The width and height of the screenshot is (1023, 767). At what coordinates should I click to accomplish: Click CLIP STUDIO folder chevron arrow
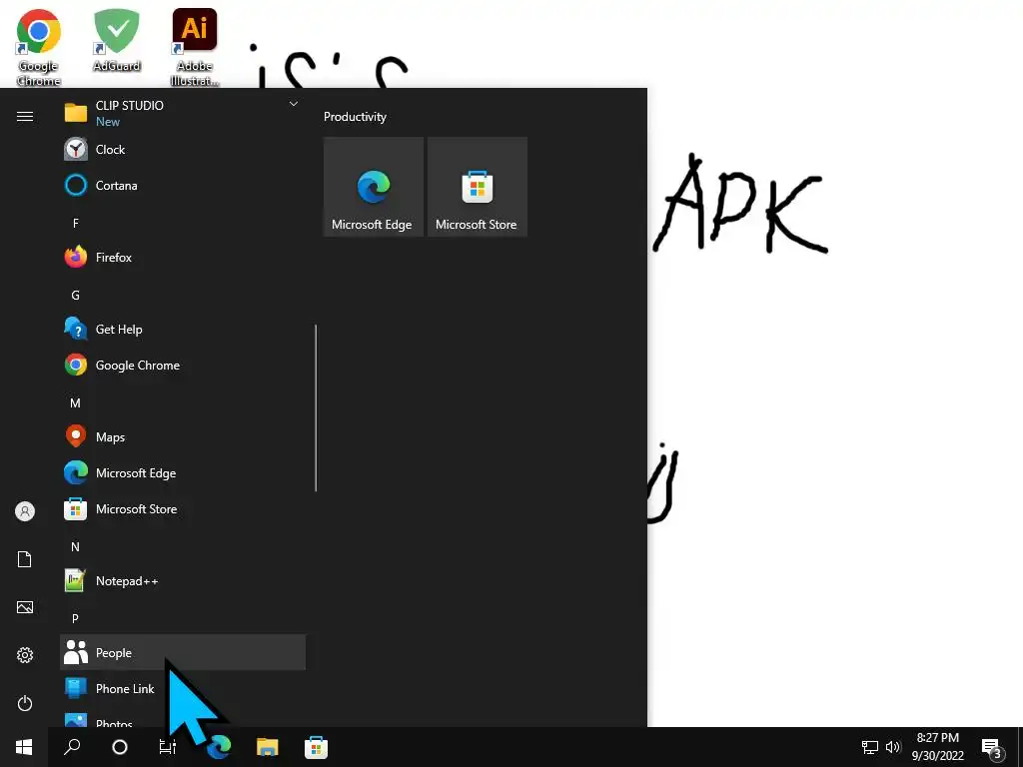coord(294,104)
